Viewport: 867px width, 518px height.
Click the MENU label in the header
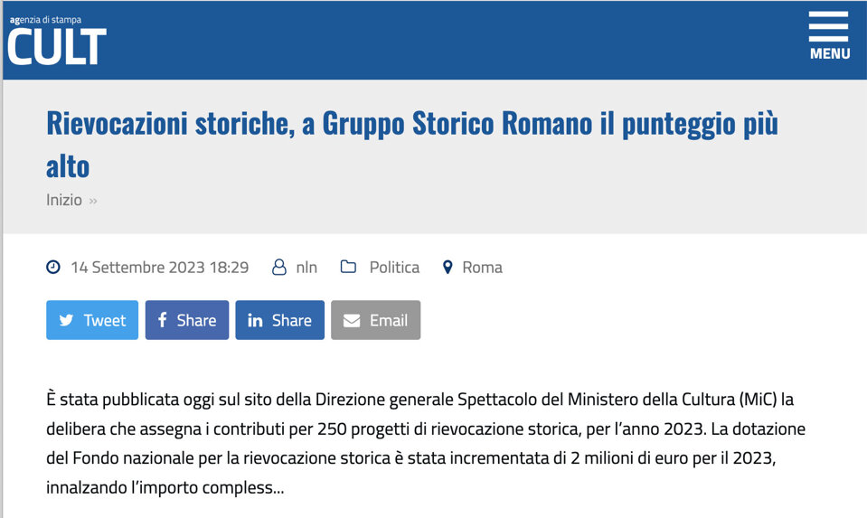pyautogui.click(x=829, y=54)
